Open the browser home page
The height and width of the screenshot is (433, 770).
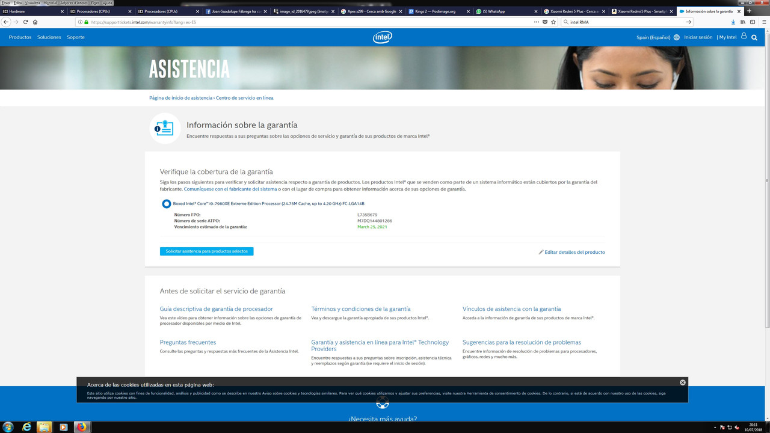point(35,22)
